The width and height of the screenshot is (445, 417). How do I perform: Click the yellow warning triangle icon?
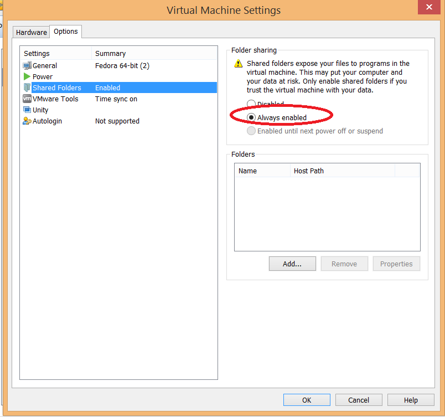point(238,64)
